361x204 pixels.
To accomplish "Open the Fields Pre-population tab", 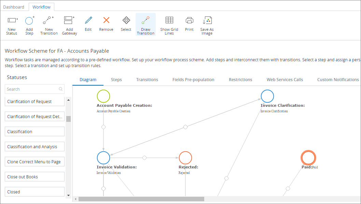I will coord(193,79).
